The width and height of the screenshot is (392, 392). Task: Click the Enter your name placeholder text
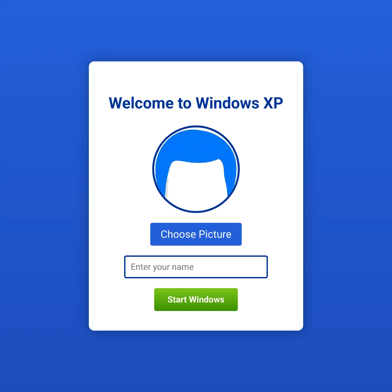(162, 267)
